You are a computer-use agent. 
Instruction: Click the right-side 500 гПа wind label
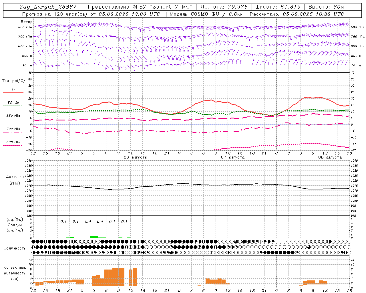point(358,27)
